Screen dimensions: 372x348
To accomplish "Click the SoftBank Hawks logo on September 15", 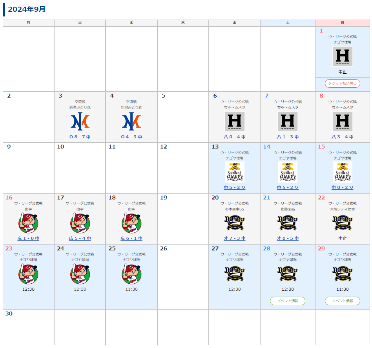I will click(x=342, y=172).
